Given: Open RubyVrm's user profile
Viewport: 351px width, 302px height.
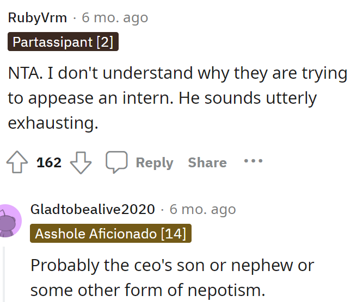Looking at the screenshot, I should [38, 17].
